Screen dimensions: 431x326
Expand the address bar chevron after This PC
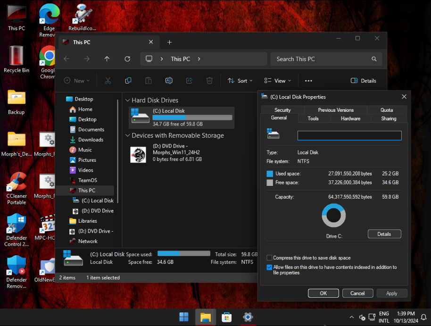point(199,59)
